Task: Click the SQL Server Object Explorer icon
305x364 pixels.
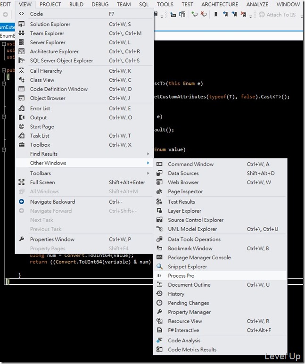Action: (x=22, y=60)
